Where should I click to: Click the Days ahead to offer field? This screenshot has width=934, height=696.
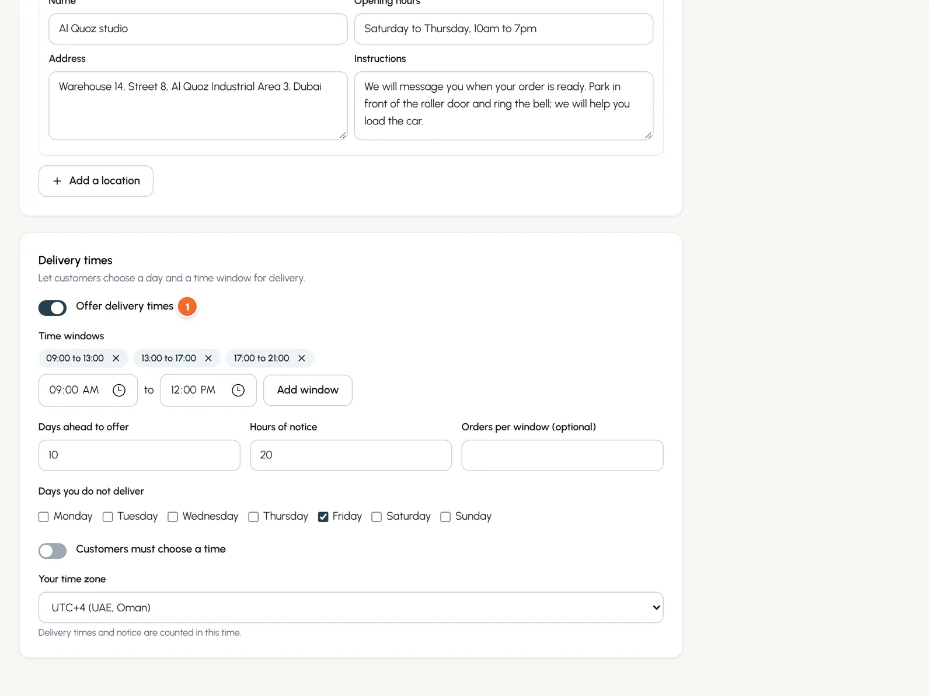140,455
